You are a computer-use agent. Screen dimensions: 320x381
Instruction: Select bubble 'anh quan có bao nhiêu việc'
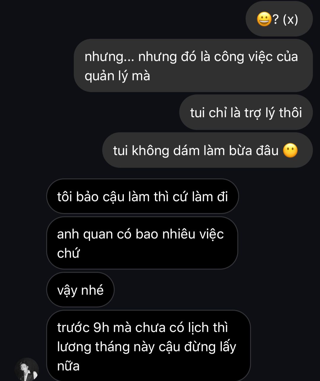pos(142,243)
